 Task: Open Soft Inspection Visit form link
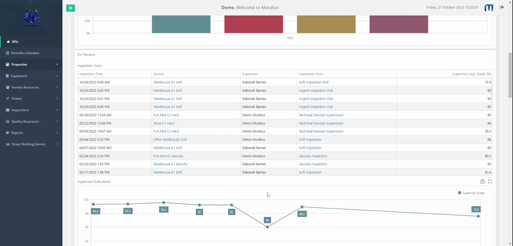[313, 82]
